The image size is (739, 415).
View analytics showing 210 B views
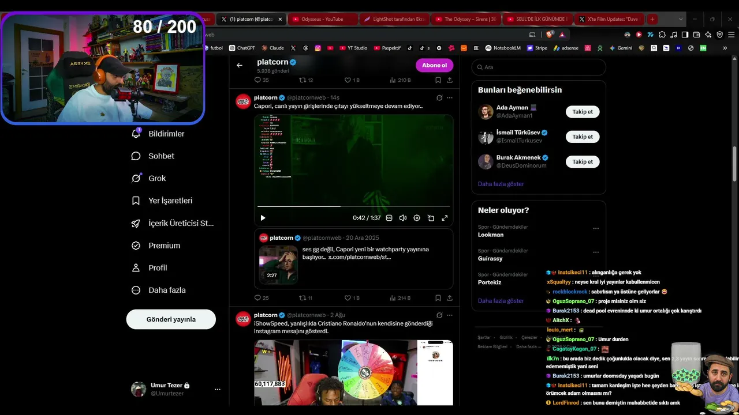[400, 80]
